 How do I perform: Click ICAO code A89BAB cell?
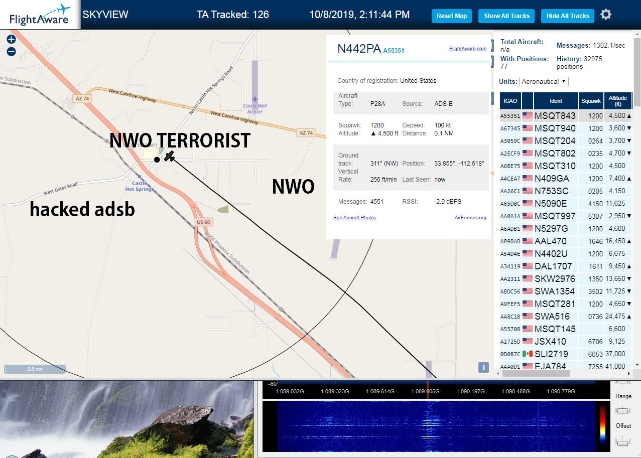[510, 241]
